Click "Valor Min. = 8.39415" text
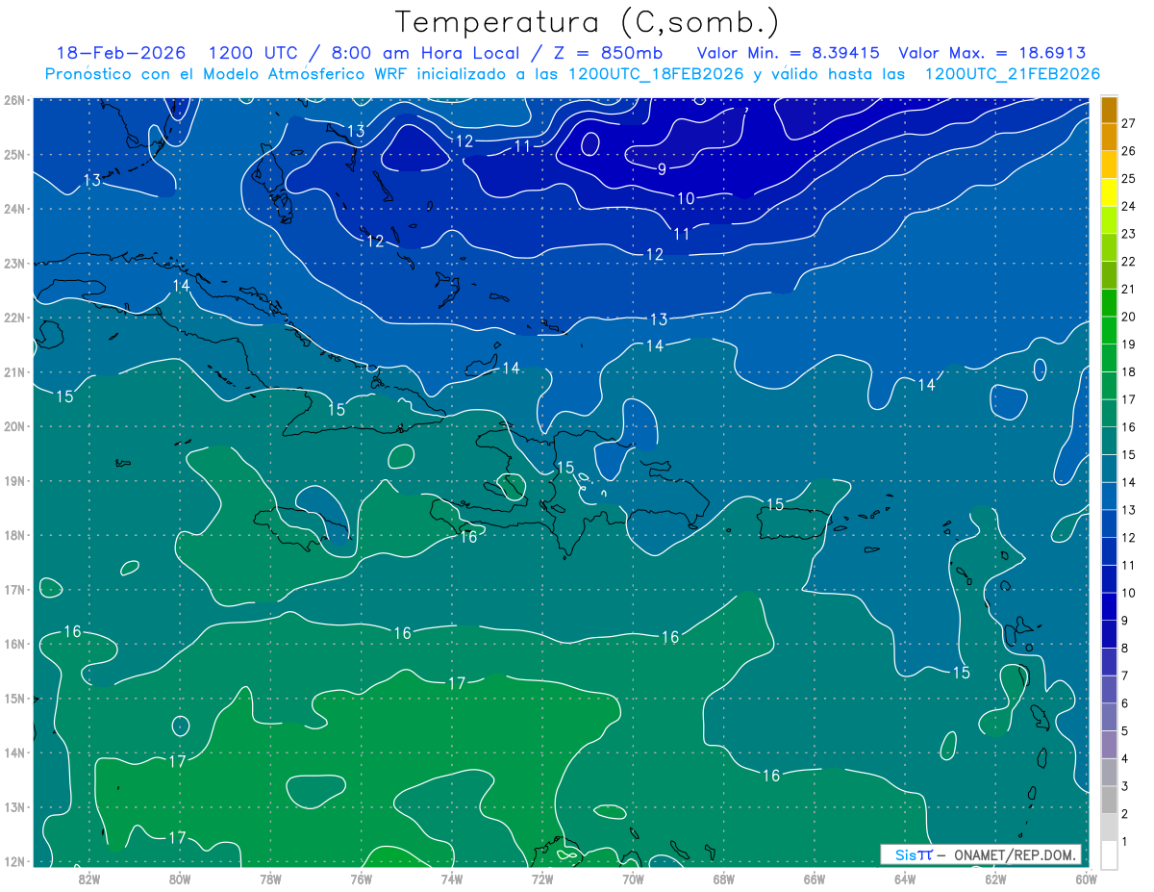1154x892 pixels. pyautogui.click(x=789, y=53)
